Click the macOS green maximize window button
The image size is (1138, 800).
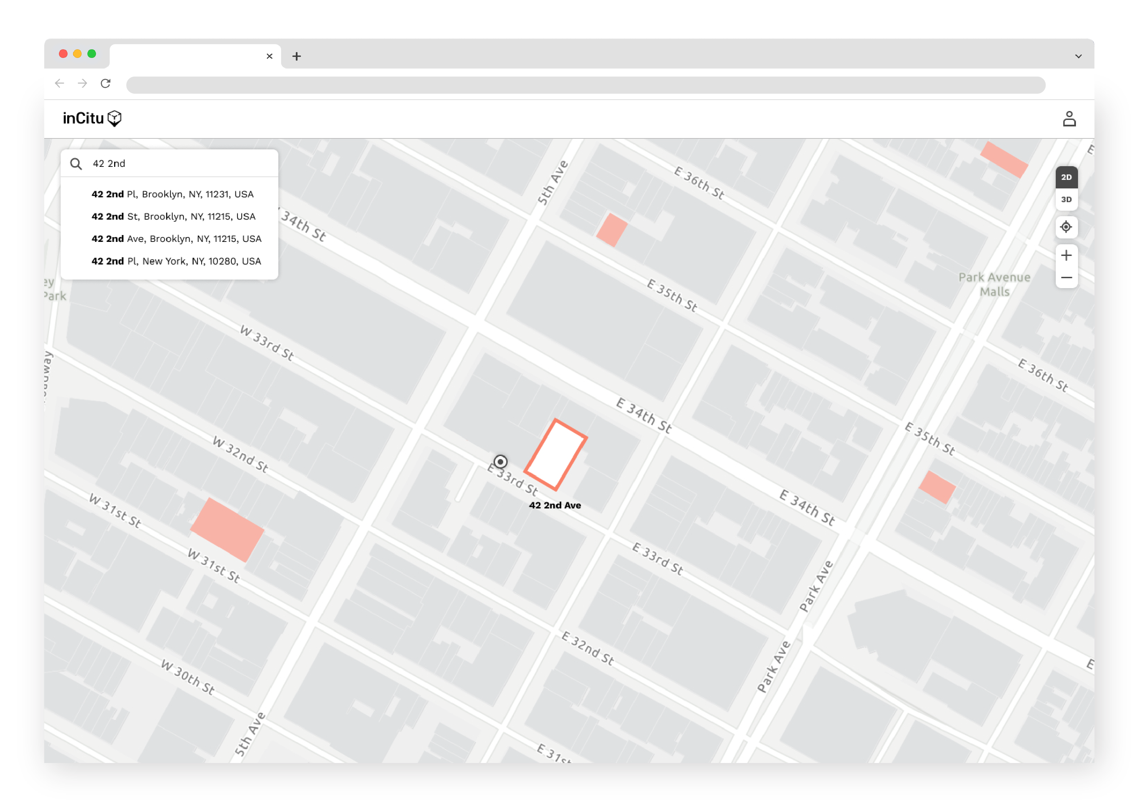(x=92, y=53)
